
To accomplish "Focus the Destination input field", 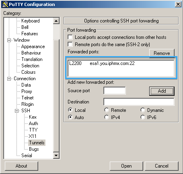I will 139,102.
